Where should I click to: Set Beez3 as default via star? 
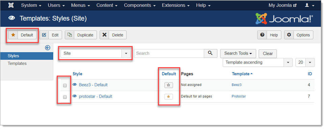point(168,85)
